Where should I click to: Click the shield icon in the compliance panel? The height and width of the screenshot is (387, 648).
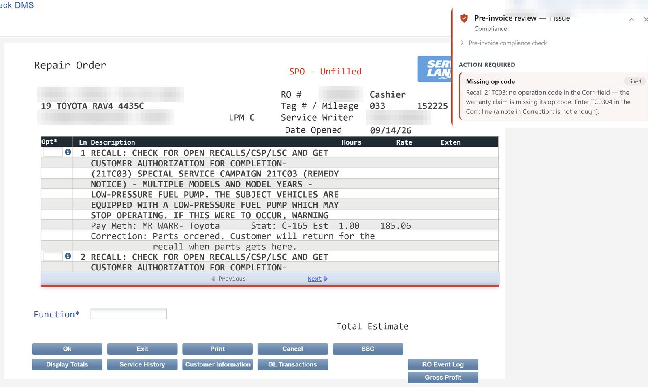coord(464,18)
